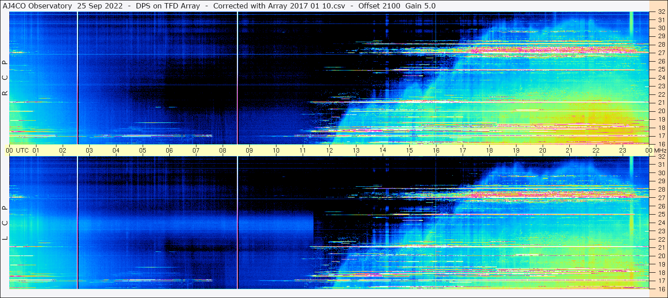
Task: Click the 32 MHz label of RCP panel
Action: (661, 12)
